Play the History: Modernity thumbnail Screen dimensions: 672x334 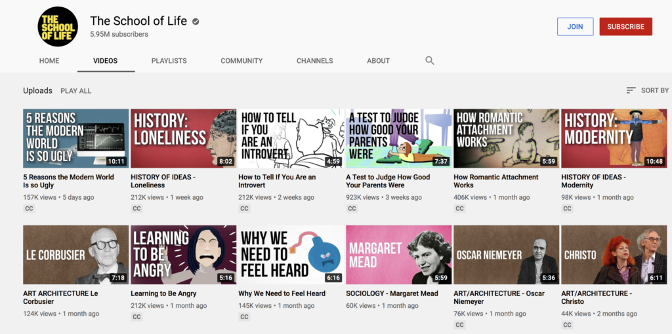[x=614, y=138]
